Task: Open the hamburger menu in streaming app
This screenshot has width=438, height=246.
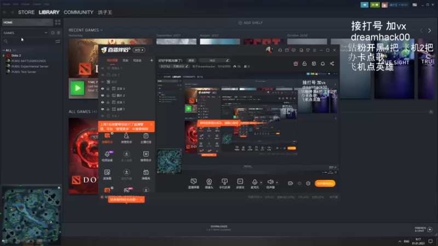Action: point(314,50)
